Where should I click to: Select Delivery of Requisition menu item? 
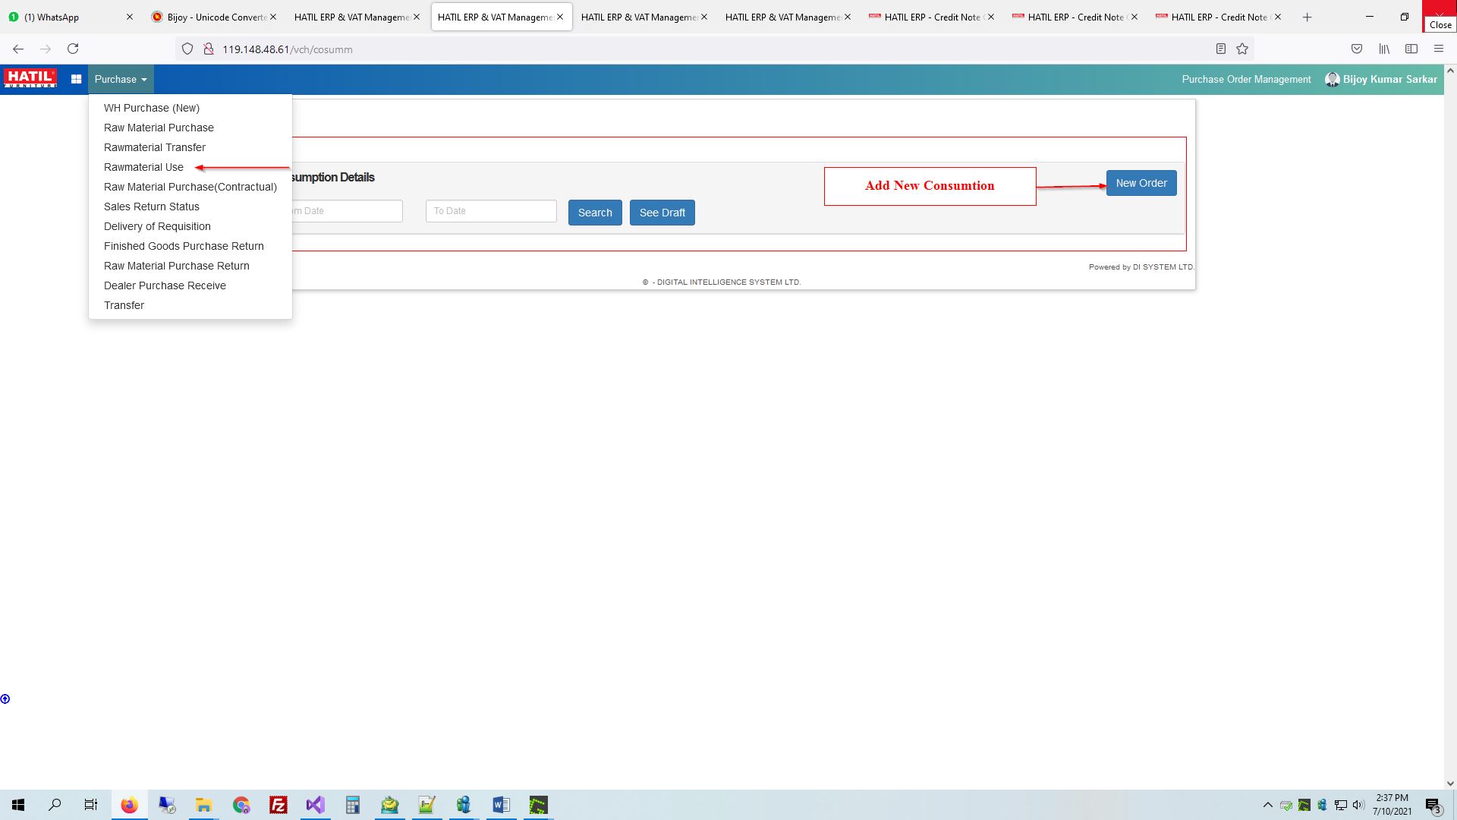pos(157,226)
